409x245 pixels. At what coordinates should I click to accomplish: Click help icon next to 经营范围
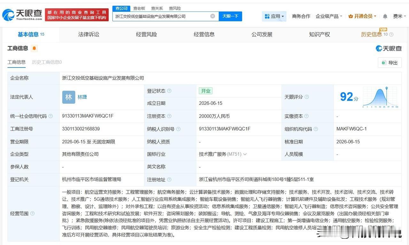(x=32, y=213)
